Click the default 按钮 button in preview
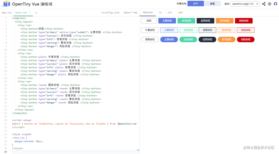Image resolution: width=279 pixels, height=154 pixels. [149, 21]
